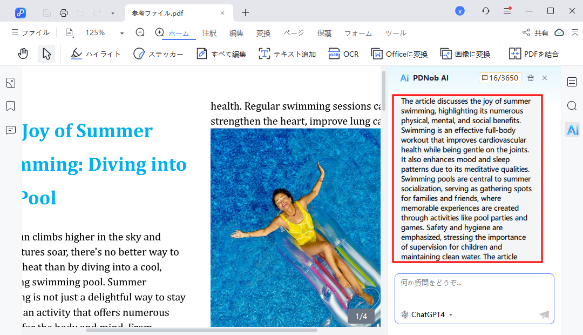This screenshot has width=583, height=335.
Task: Click the zoom out magnifier icon
Action: (x=140, y=32)
